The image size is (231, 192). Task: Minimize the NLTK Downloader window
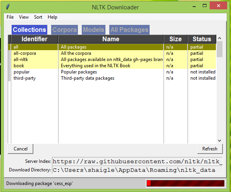[194, 6]
